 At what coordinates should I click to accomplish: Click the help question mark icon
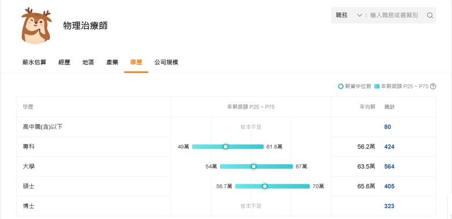[433, 86]
